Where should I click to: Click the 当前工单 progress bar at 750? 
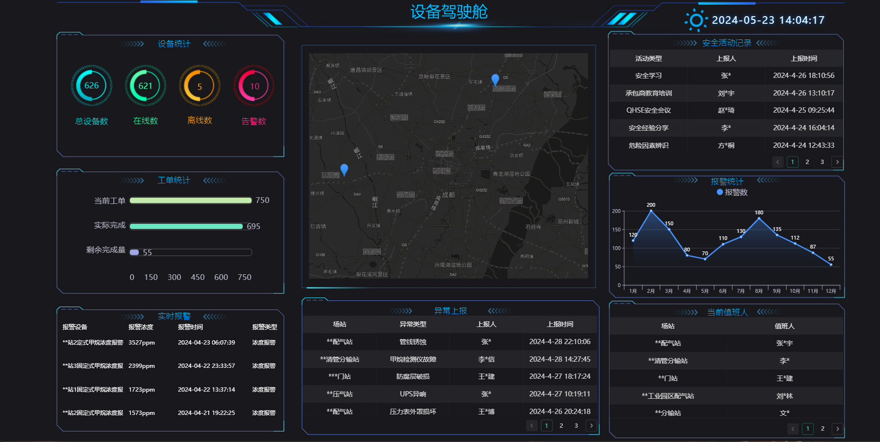(x=190, y=201)
